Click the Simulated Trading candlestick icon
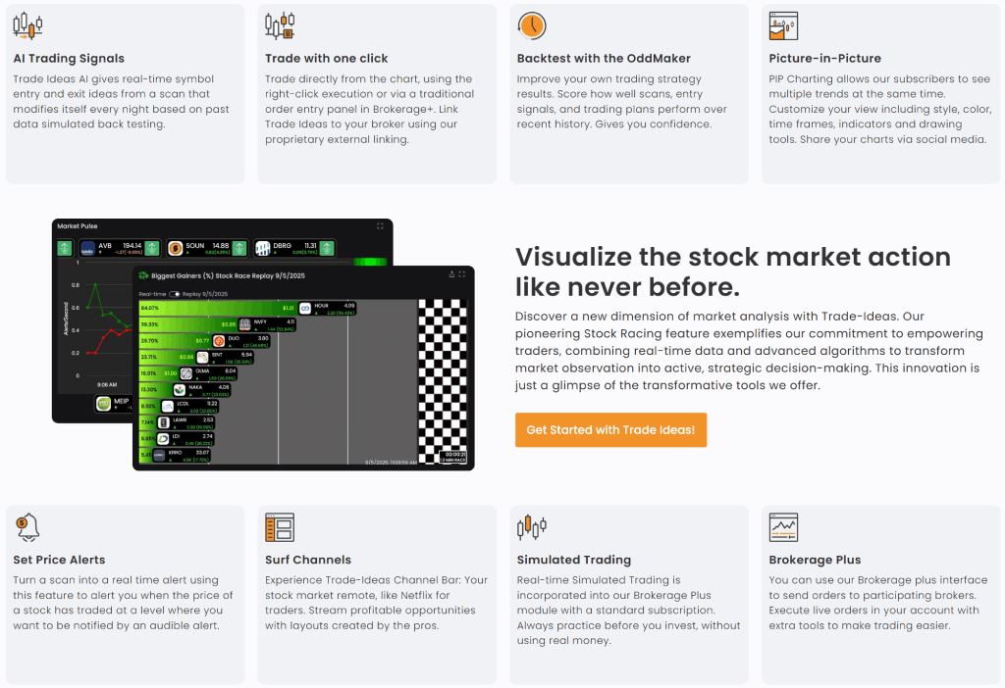The width and height of the screenshot is (1005, 688). (x=532, y=528)
